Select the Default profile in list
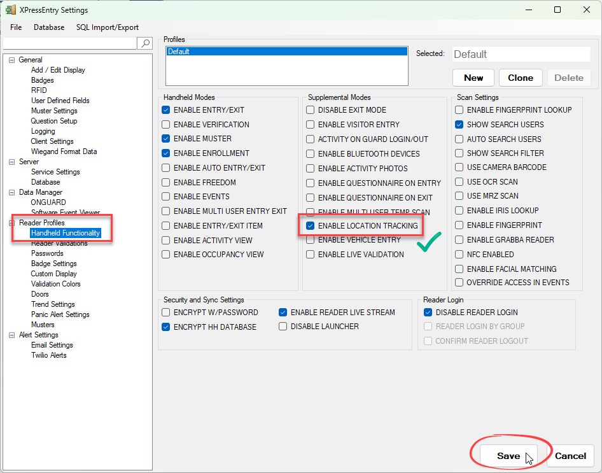Viewport: 602px width, 473px height. [286, 52]
